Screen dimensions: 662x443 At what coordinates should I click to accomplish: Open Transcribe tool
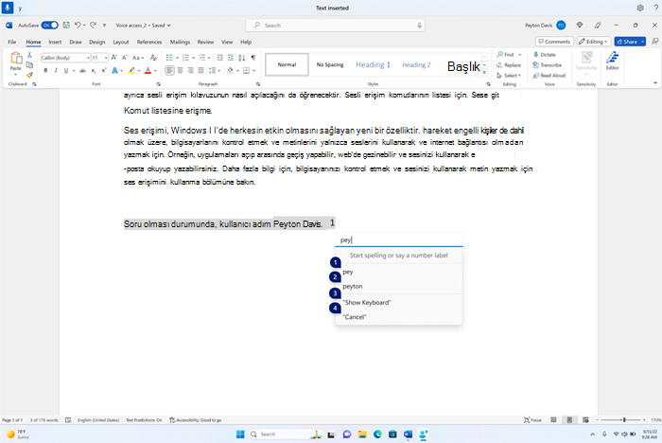point(548,65)
